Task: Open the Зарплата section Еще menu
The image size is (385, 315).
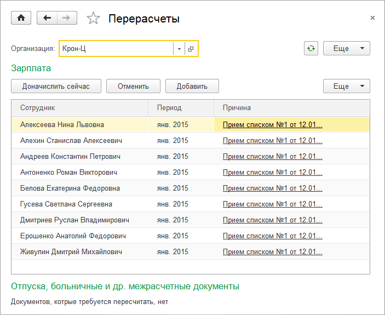Action: [346, 86]
